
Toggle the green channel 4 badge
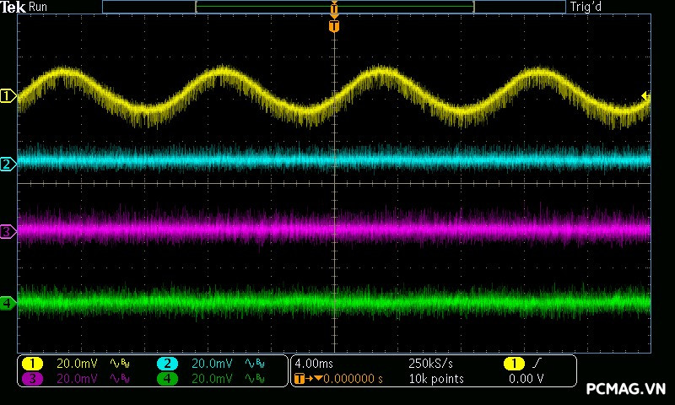point(166,379)
